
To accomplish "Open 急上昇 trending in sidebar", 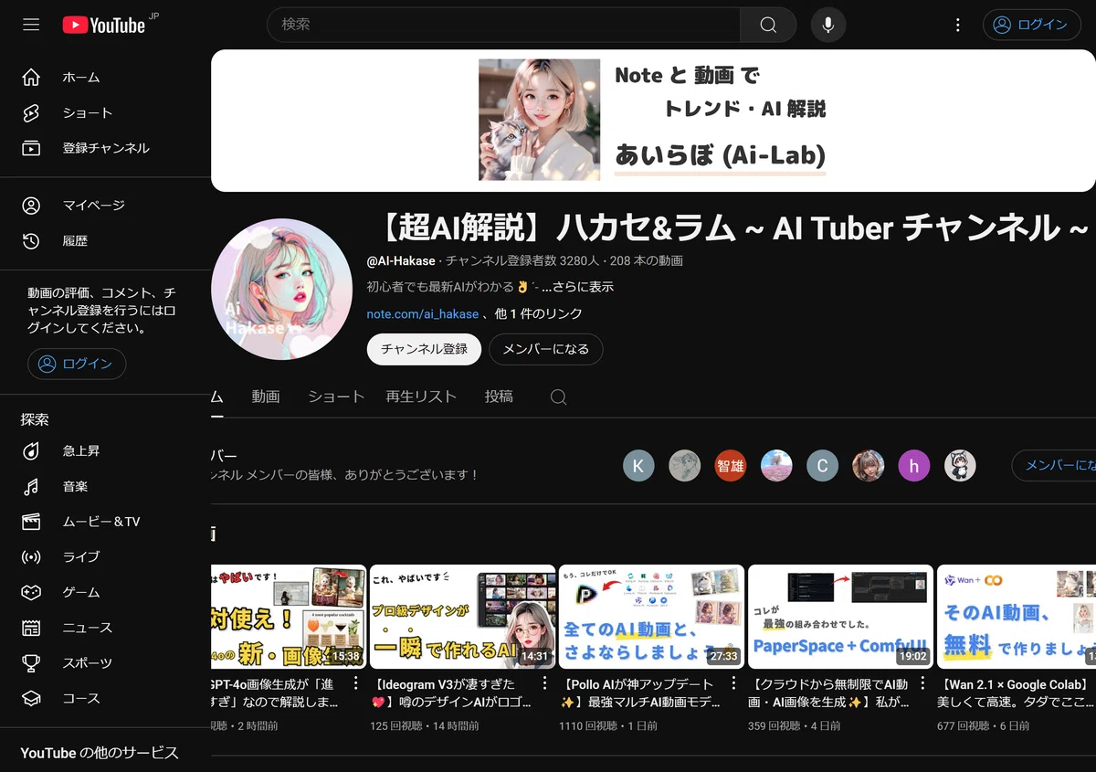I will [105, 450].
